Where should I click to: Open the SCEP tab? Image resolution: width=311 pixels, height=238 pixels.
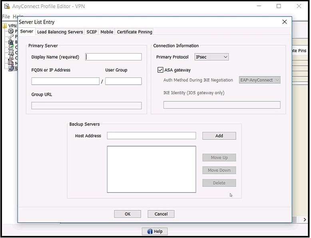(x=92, y=32)
